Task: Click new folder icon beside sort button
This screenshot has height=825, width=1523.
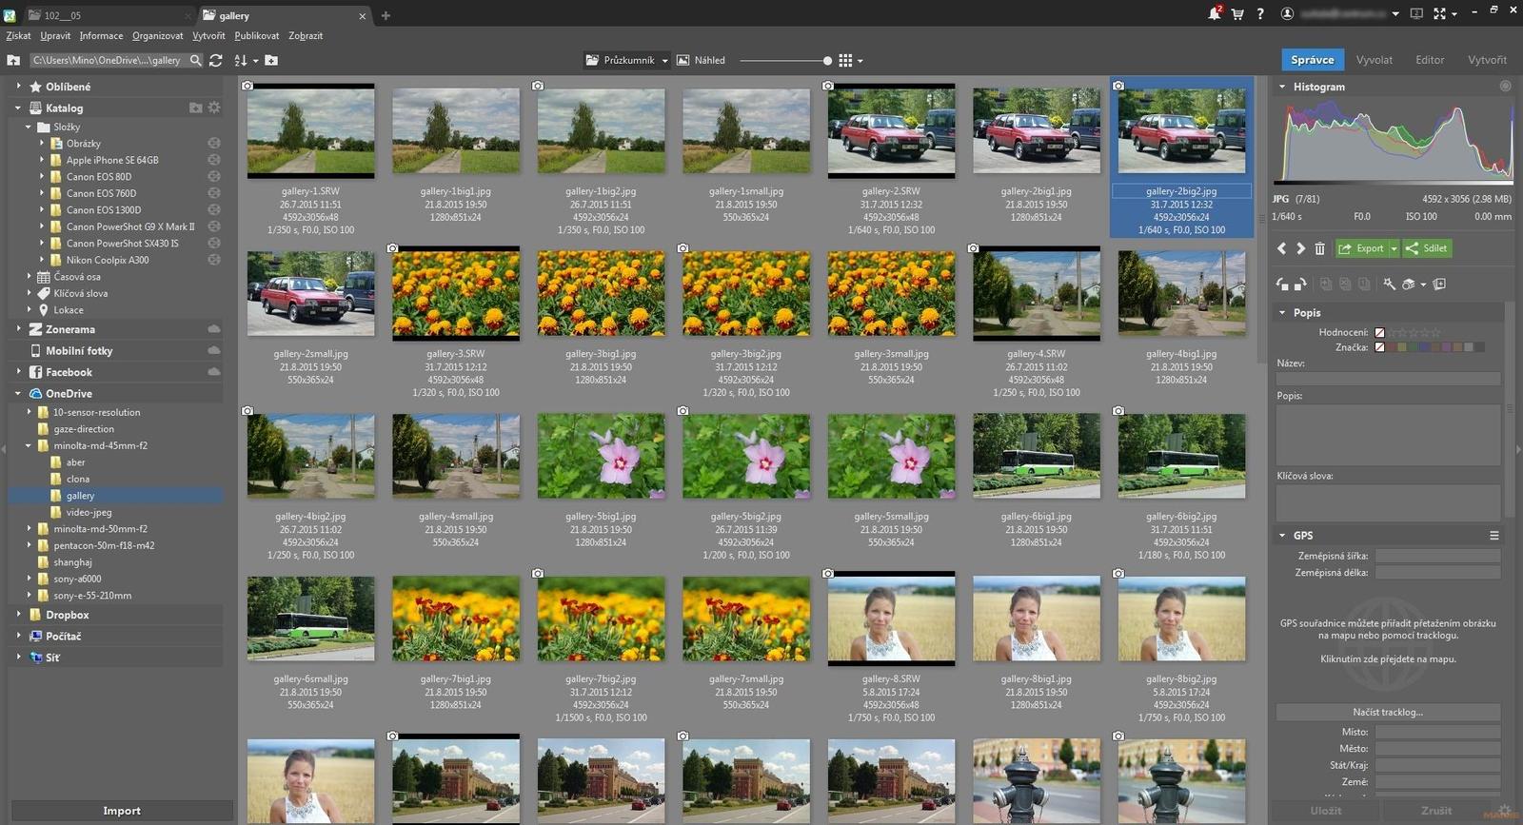Action: pos(271,60)
